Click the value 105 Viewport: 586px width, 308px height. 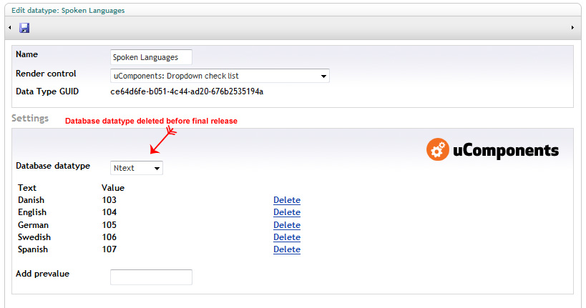pyautogui.click(x=109, y=225)
